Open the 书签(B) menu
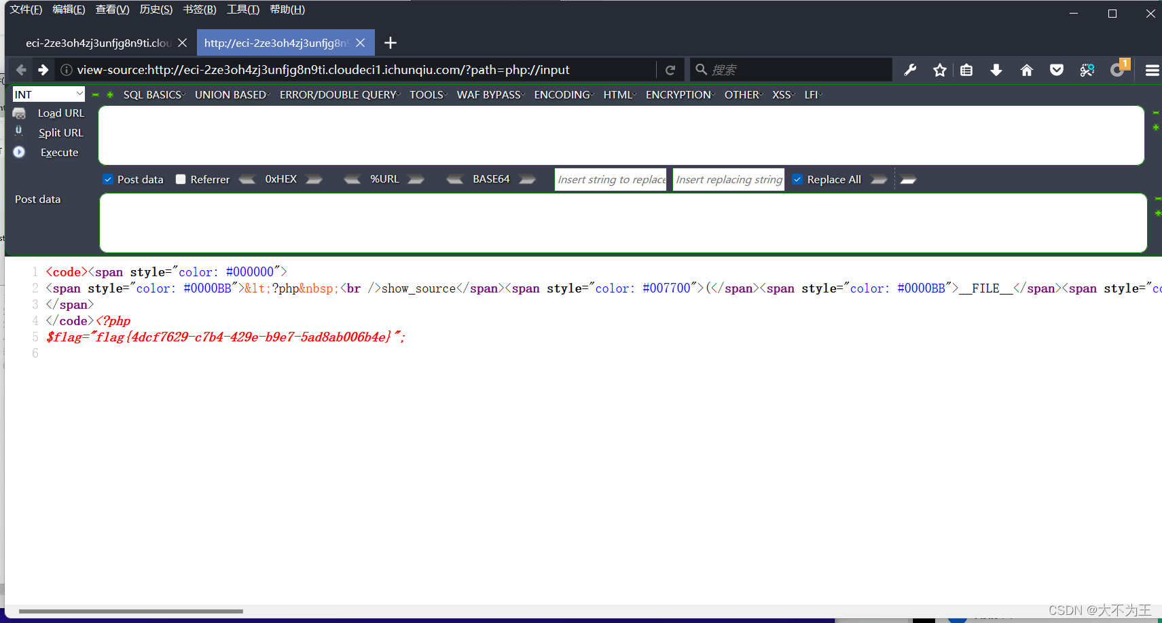The image size is (1162, 623). 200,10
